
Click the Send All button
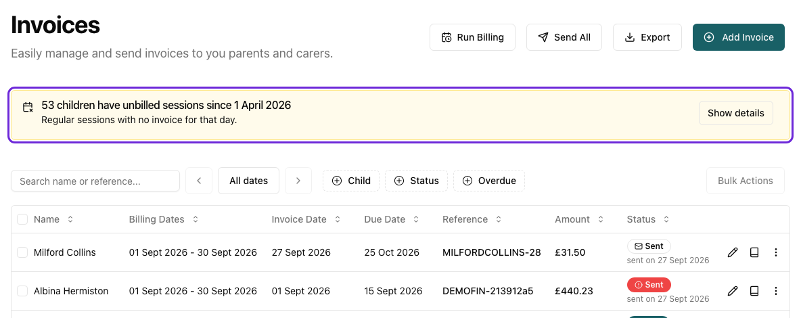point(564,37)
